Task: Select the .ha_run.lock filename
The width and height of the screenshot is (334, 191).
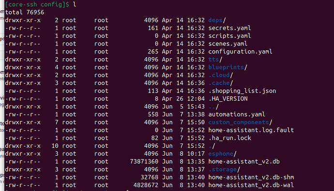Action: point(229,138)
